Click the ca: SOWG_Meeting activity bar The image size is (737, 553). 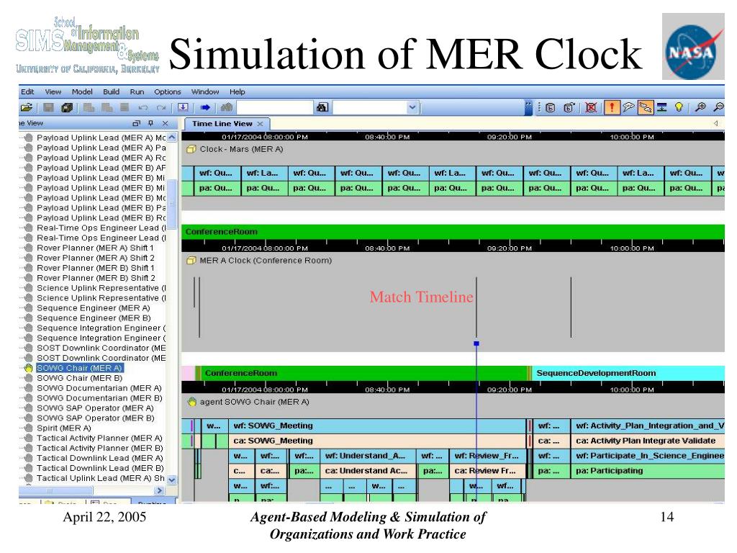tap(377, 441)
